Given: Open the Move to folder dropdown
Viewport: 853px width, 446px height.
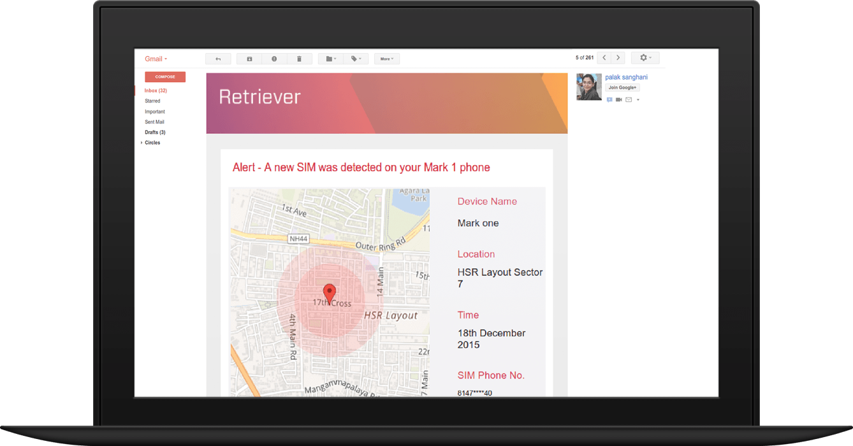Looking at the screenshot, I should pyautogui.click(x=331, y=59).
